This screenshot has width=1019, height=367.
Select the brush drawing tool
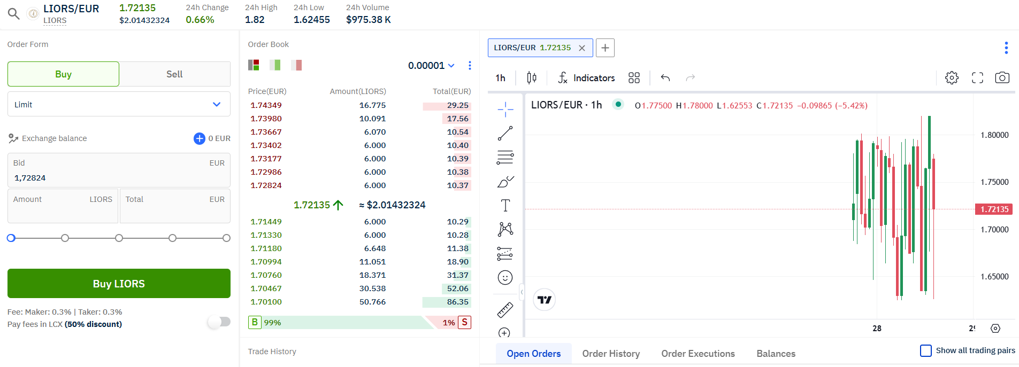505,182
